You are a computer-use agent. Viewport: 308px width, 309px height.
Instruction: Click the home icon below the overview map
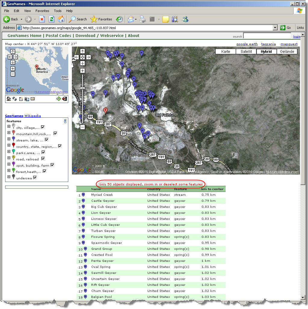8,99
